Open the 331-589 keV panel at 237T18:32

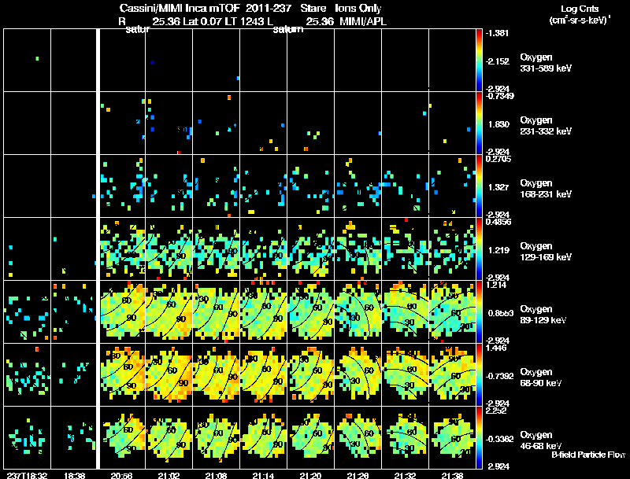28,61
